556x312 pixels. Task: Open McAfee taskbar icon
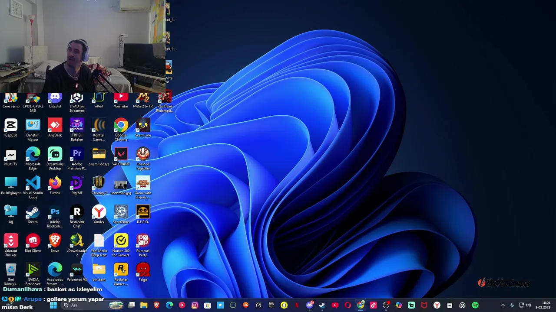[x=424, y=305]
